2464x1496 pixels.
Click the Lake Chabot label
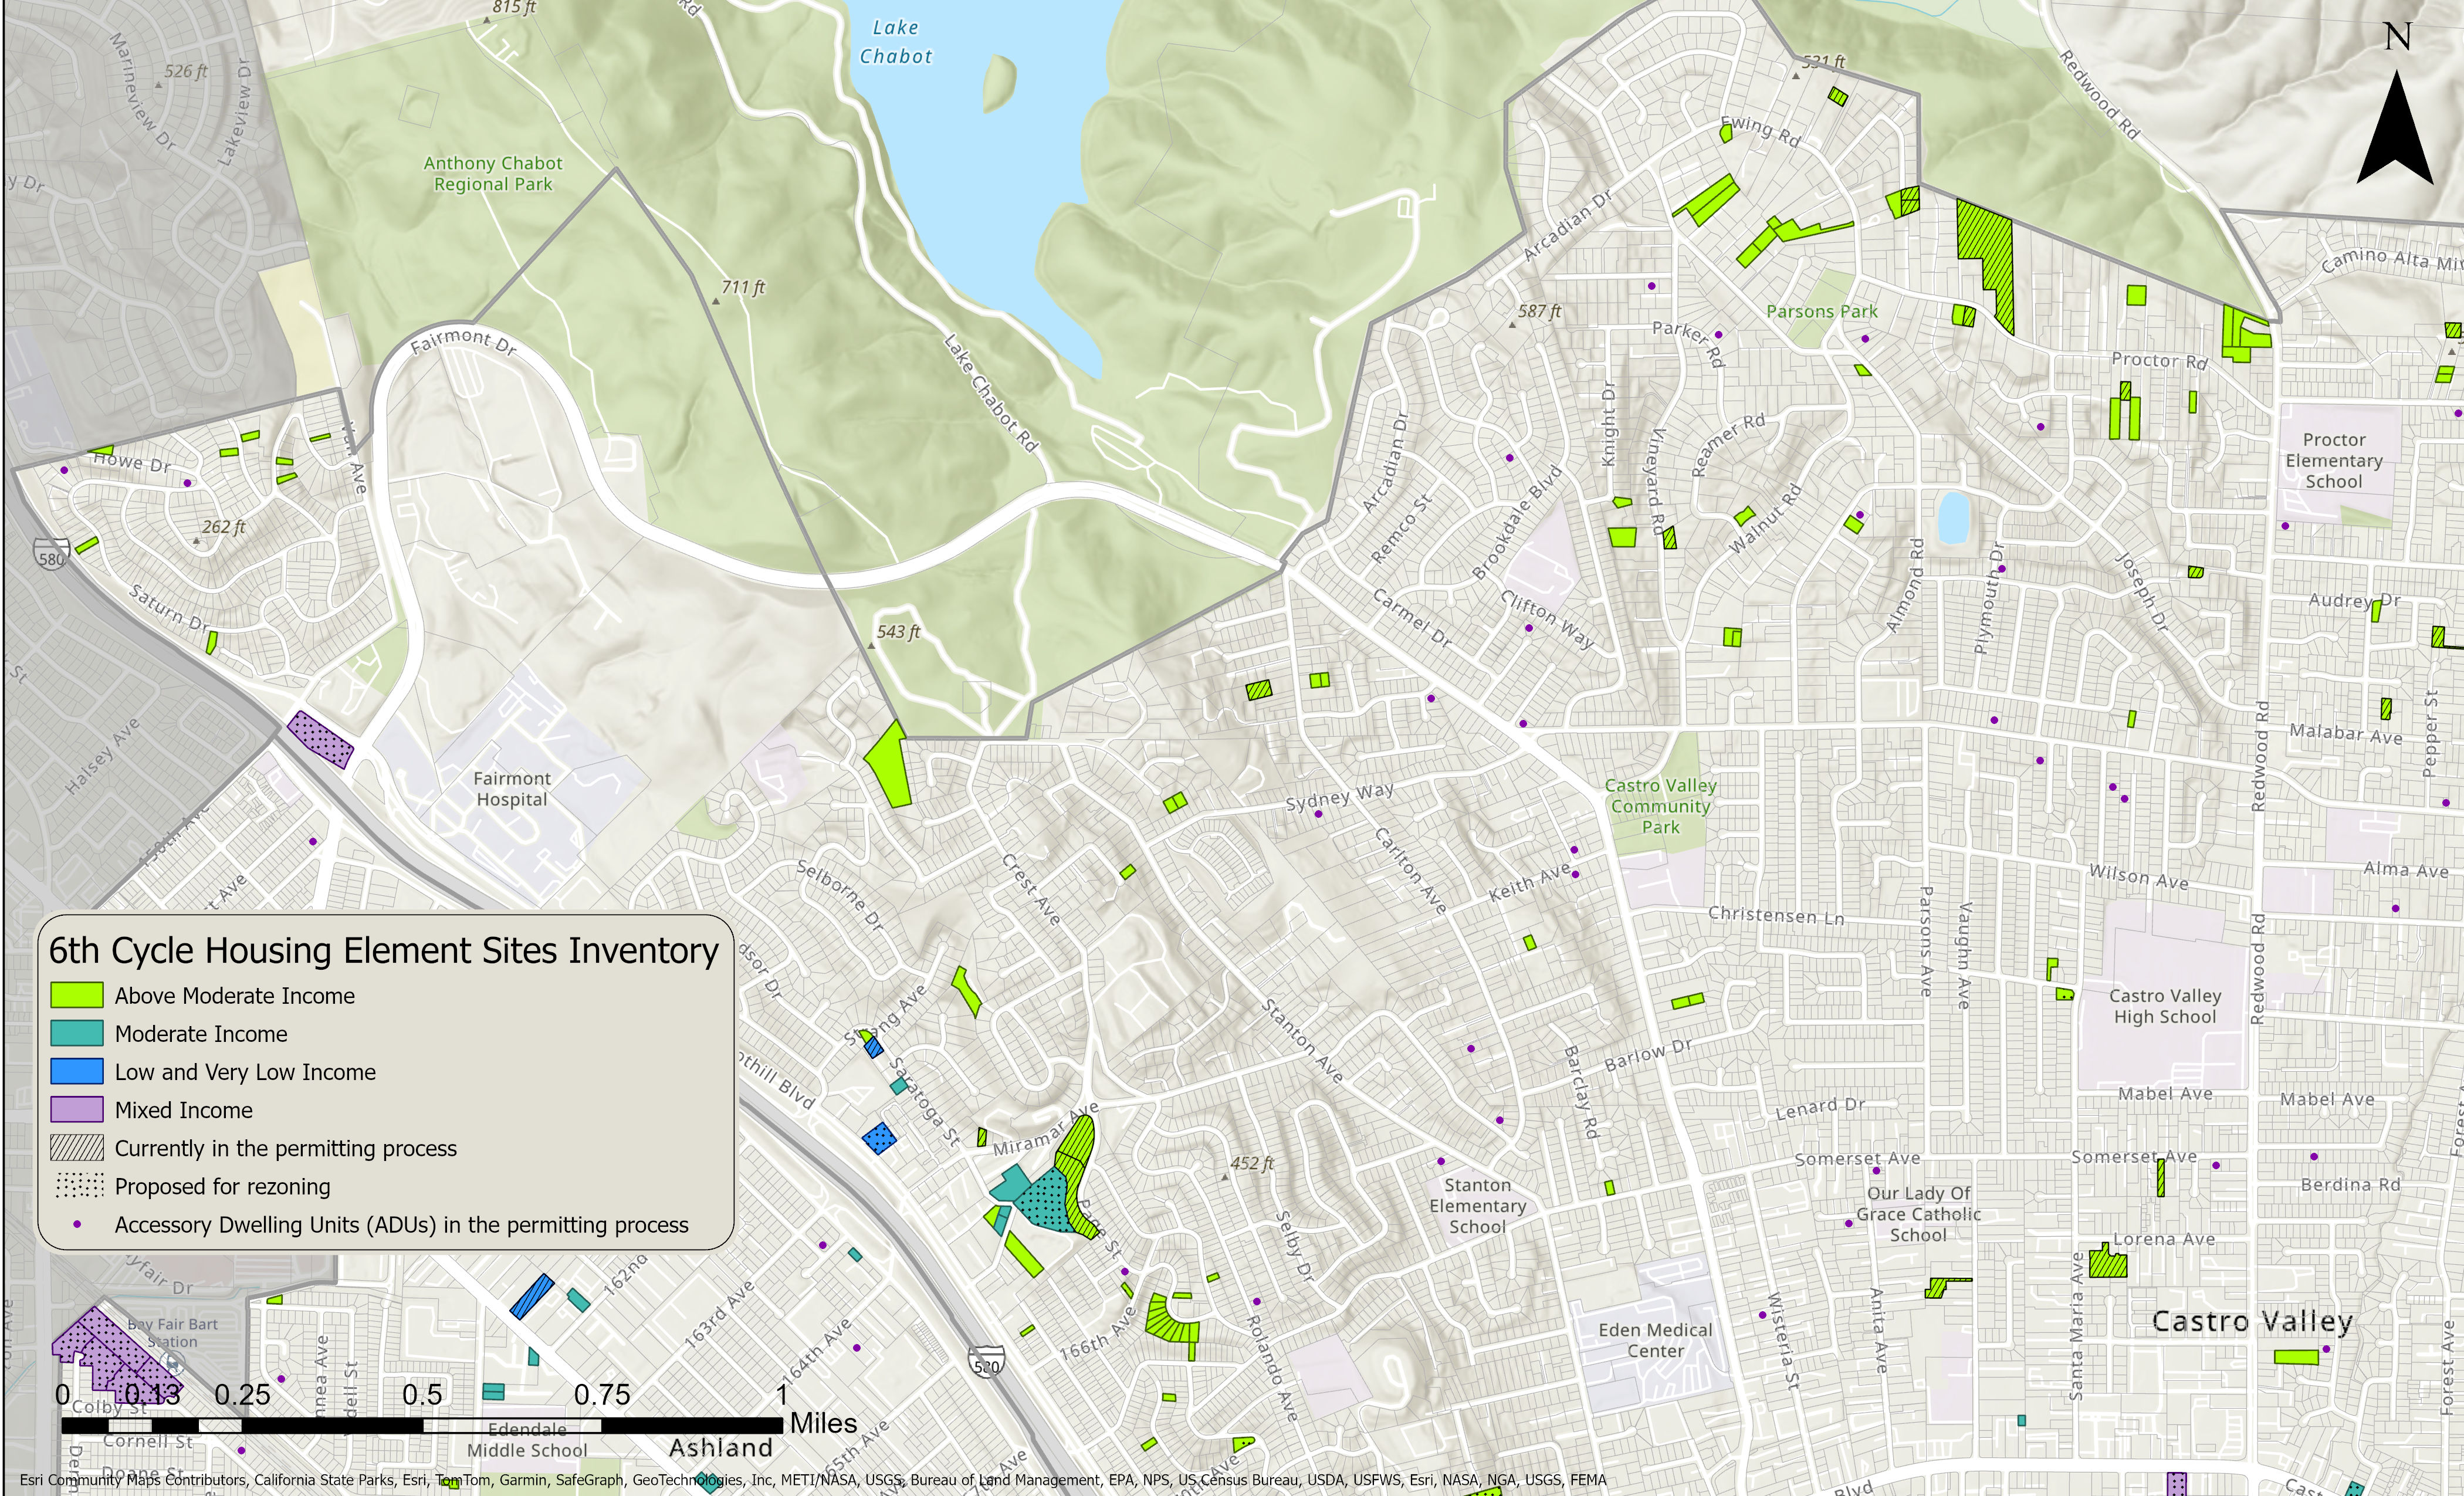pos(895,42)
